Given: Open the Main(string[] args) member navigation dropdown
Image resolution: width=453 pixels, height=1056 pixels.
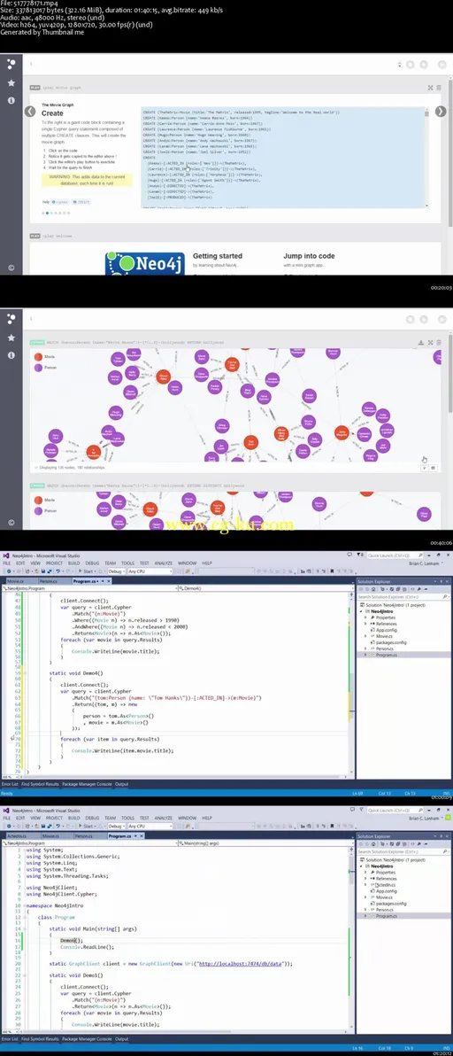Looking at the screenshot, I should coord(265,842).
